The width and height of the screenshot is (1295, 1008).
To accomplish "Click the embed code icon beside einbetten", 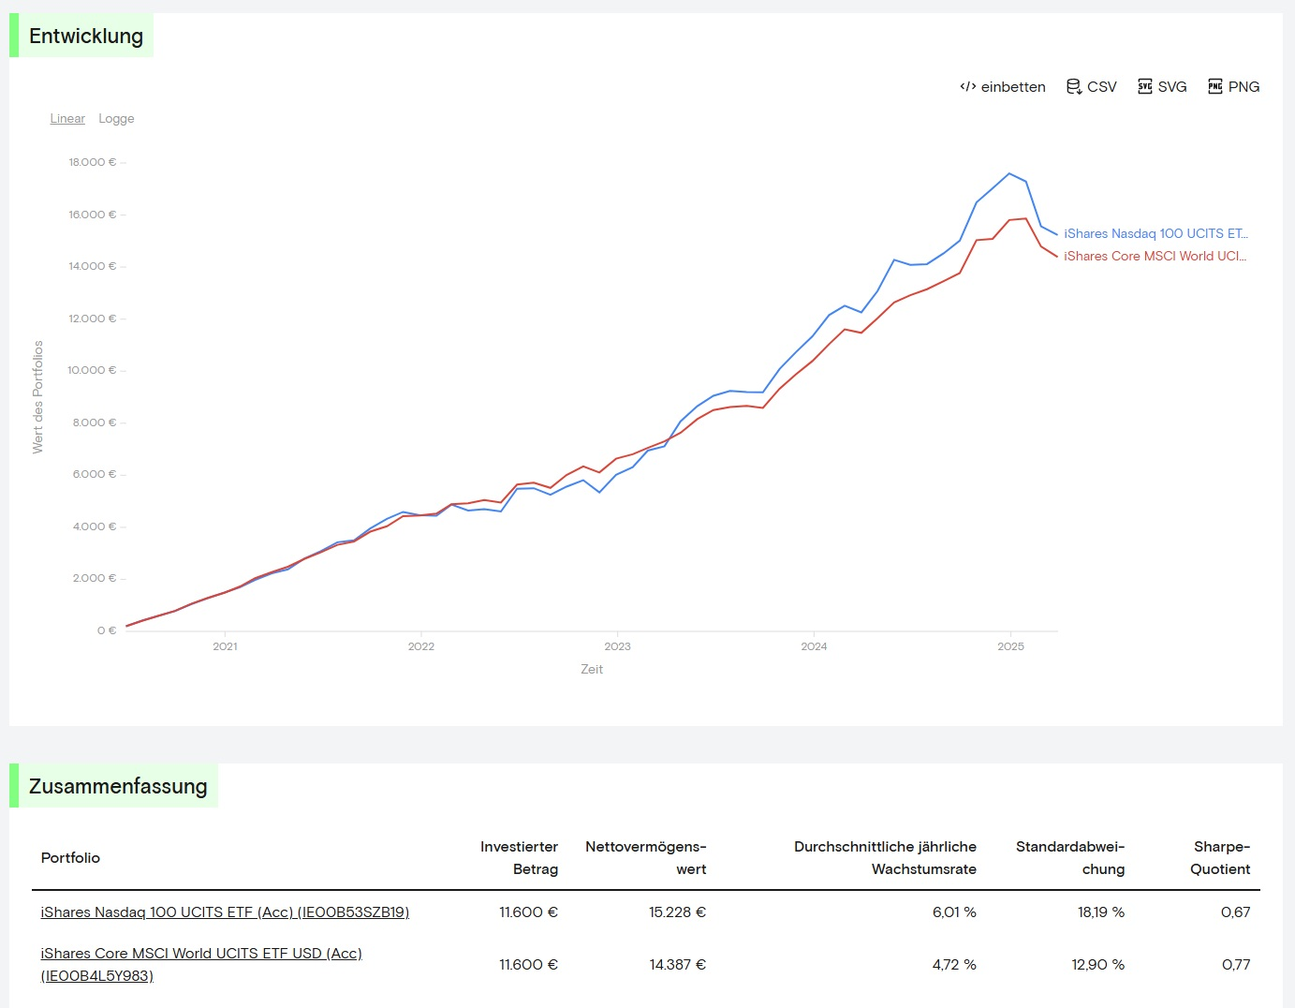I will point(967,86).
